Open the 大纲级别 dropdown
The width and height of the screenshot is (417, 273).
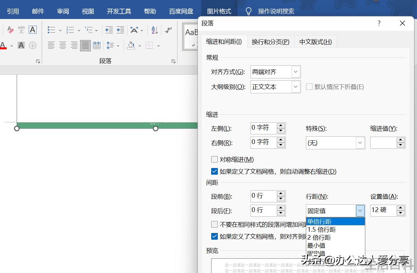(276, 87)
